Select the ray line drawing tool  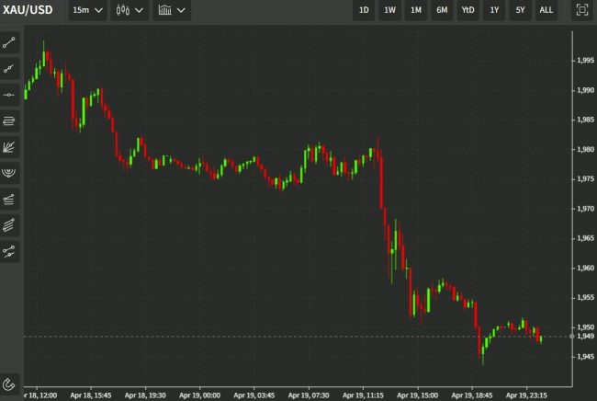click(x=9, y=69)
